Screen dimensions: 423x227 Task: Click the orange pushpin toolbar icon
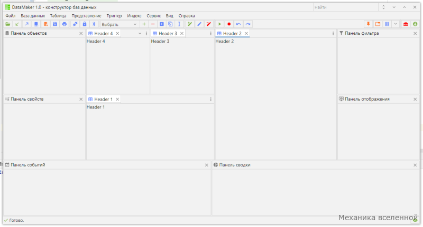368,24
